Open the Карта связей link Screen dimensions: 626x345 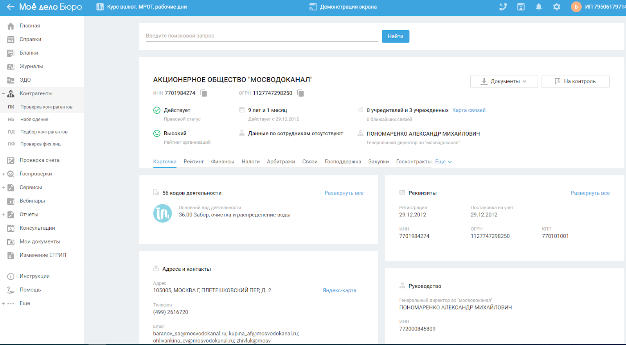[469, 111]
